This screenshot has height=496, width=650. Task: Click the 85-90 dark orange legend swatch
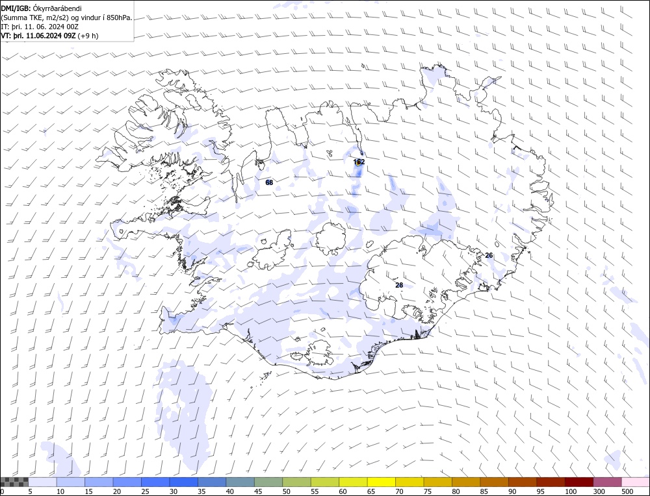494,482
